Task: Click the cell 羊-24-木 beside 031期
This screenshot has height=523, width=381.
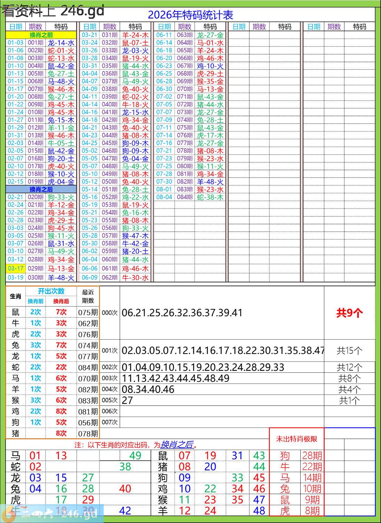Action: click(135, 35)
